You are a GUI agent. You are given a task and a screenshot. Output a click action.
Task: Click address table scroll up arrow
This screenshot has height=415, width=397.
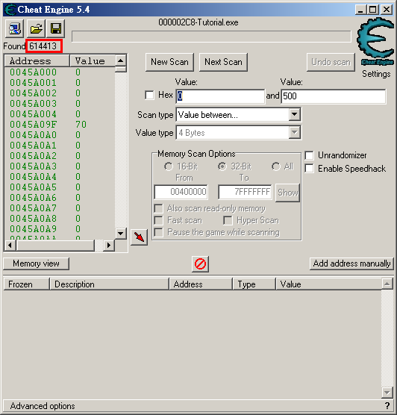[387, 284]
